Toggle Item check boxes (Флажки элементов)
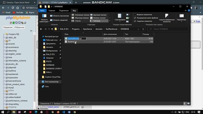 pyautogui.click(x=143, y=15)
